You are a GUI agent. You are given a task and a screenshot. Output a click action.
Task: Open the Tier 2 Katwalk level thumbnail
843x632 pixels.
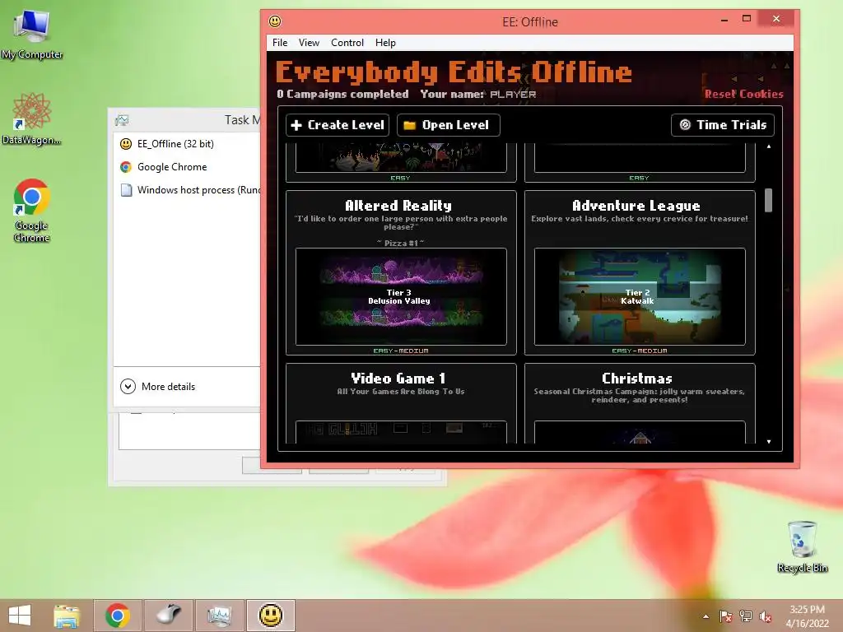(640, 296)
